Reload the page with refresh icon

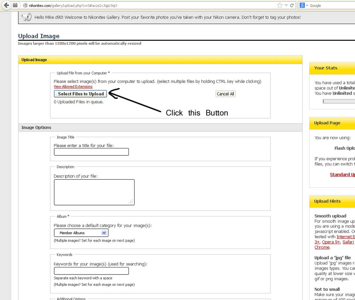coord(292,5)
